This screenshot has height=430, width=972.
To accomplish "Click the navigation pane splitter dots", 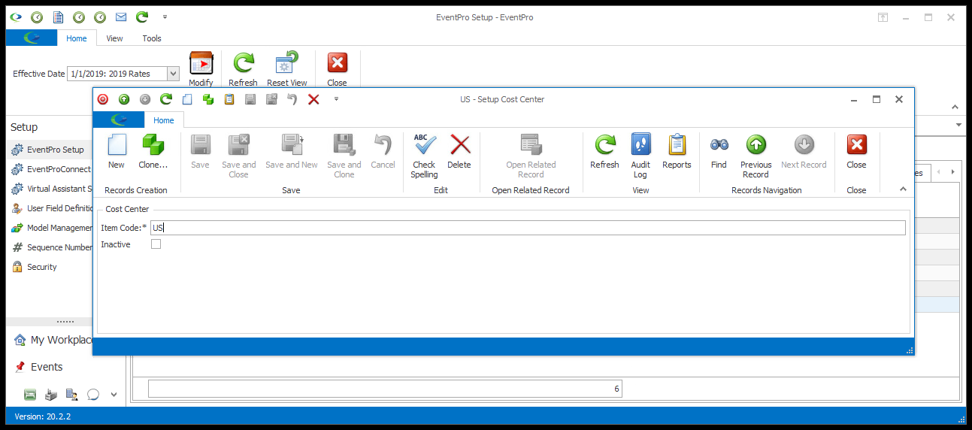I will (x=65, y=321).
